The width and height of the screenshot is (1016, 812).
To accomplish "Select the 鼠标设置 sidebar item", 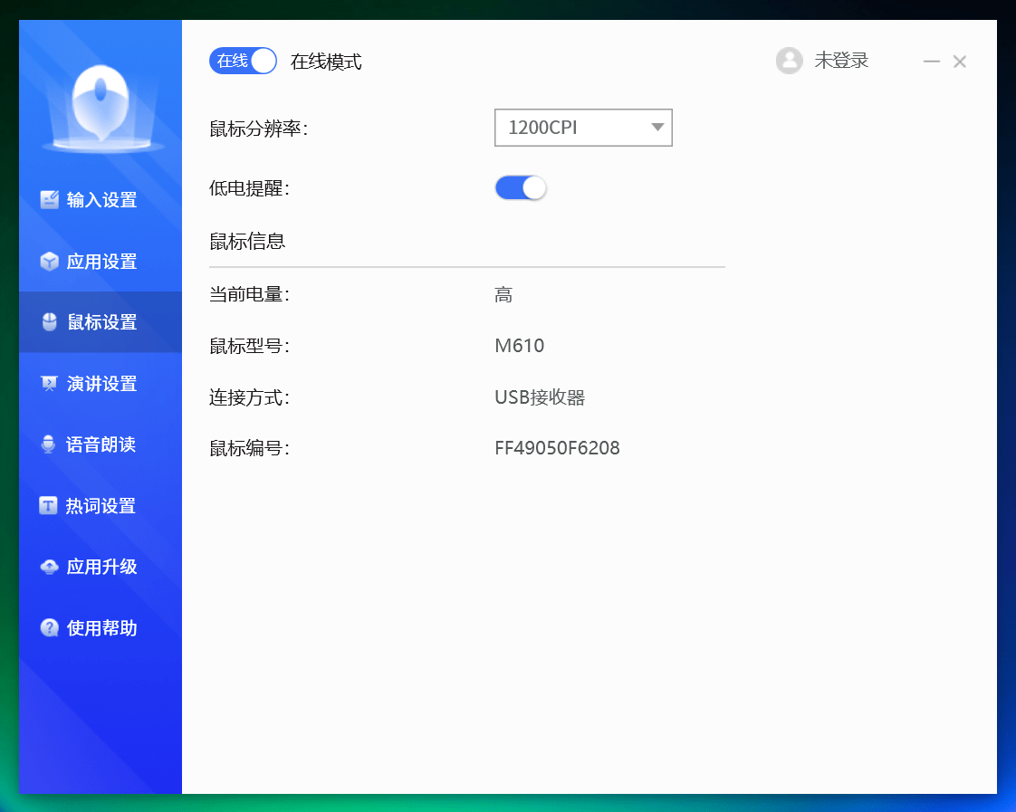I will (x=101, y=322).
